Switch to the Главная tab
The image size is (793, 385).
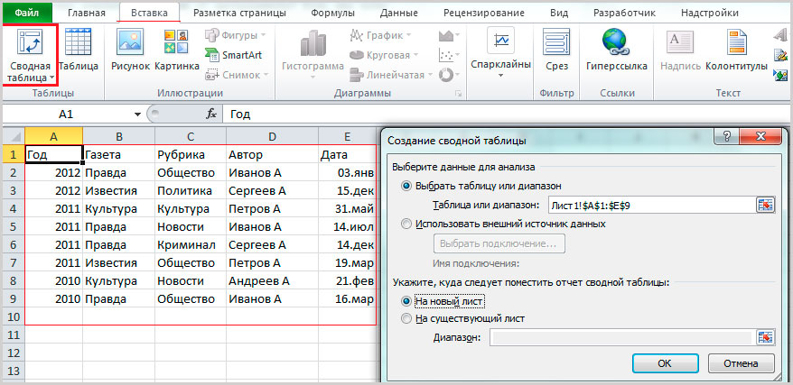click(x=87, y=13)
